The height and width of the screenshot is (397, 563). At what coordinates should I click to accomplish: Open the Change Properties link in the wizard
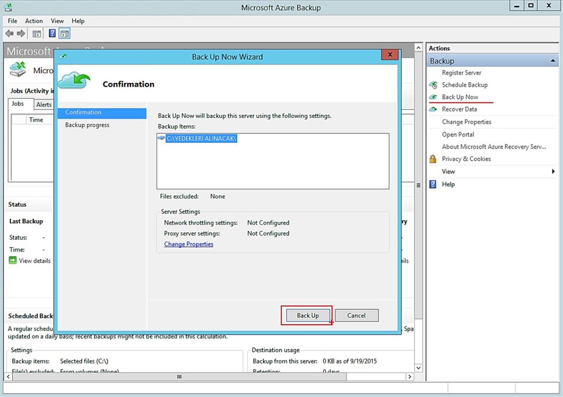click(189, 244)
